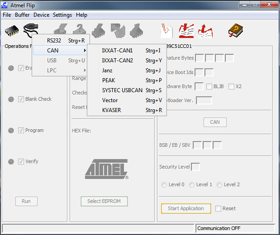The image size is (280, 235).
Task: Click the Communication OFF status text
Action: pyautogui.click(x=219, y=228)
